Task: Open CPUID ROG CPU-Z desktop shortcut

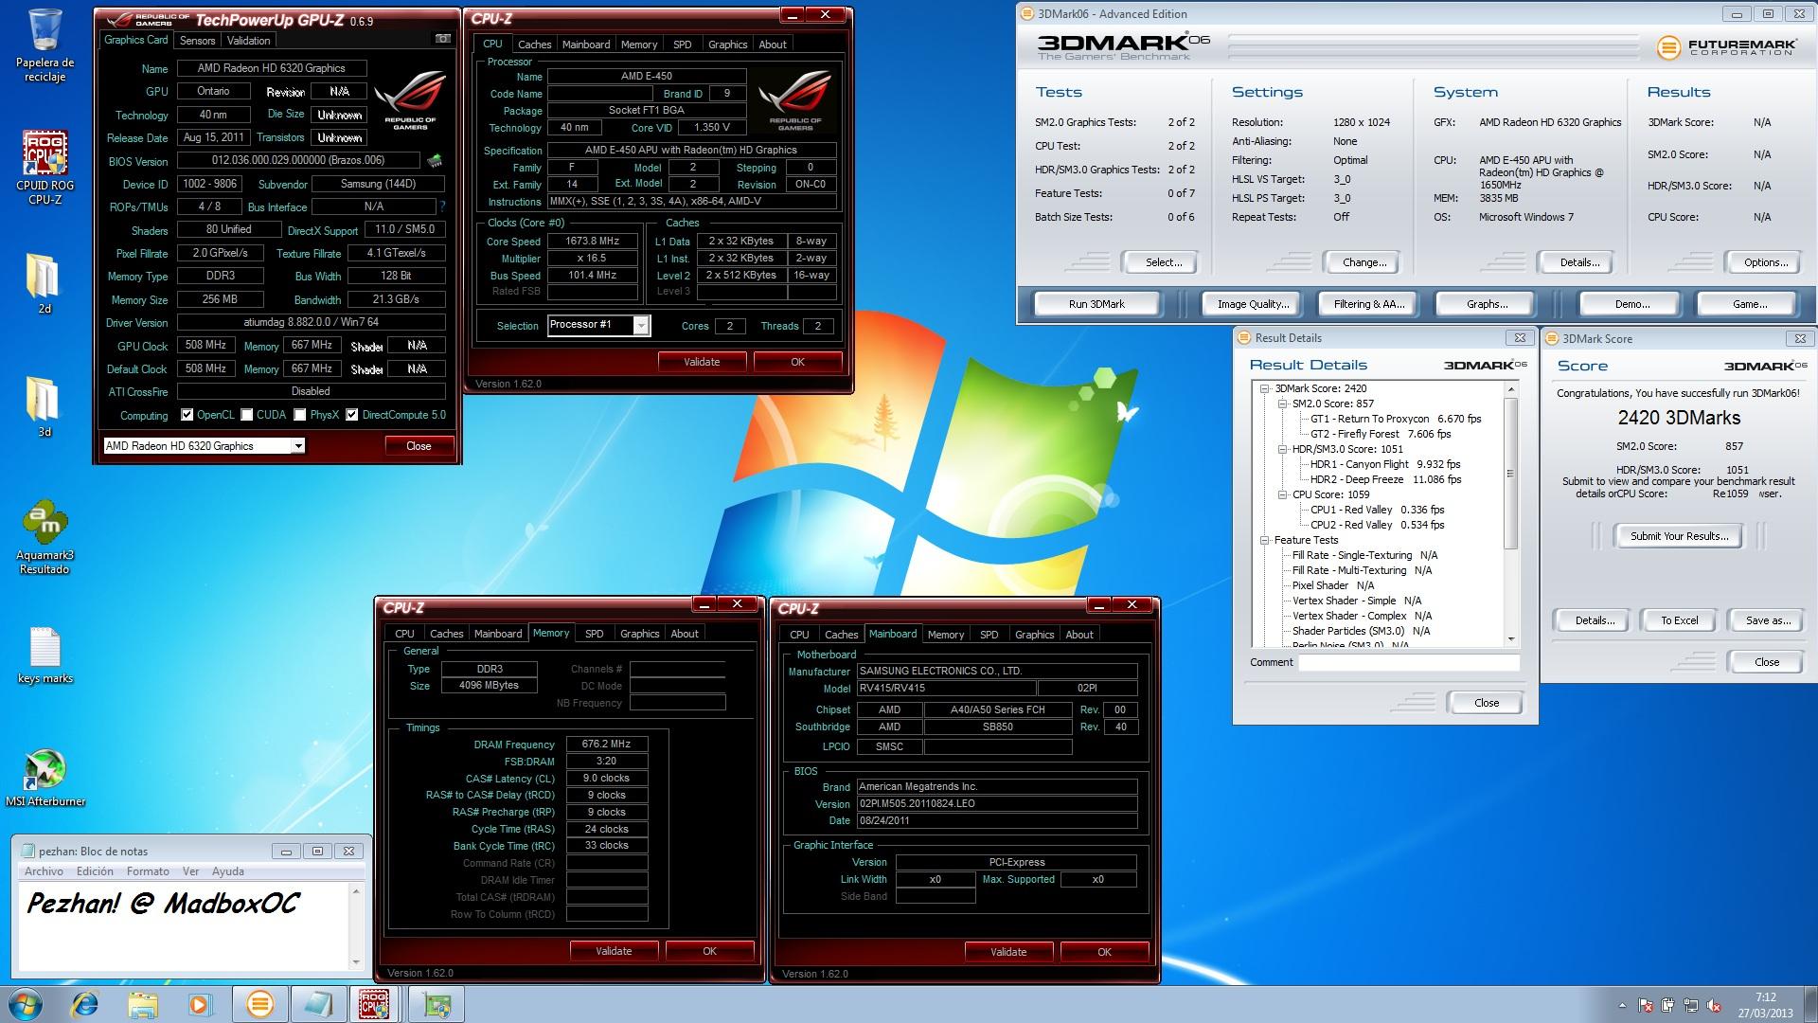Action: click(x=45, y=168)
